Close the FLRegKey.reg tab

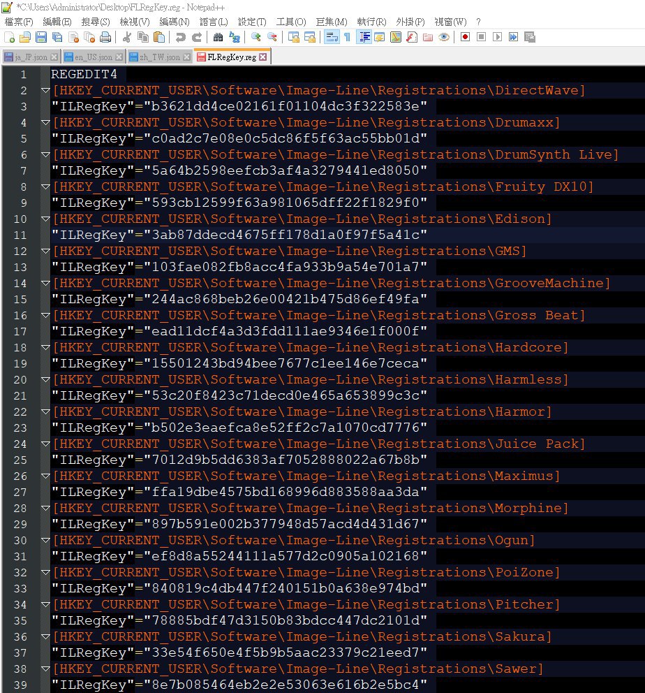point(263,57)
